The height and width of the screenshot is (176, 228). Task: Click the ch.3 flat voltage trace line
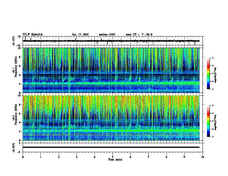pyautogui.click(x=111, y=147)
